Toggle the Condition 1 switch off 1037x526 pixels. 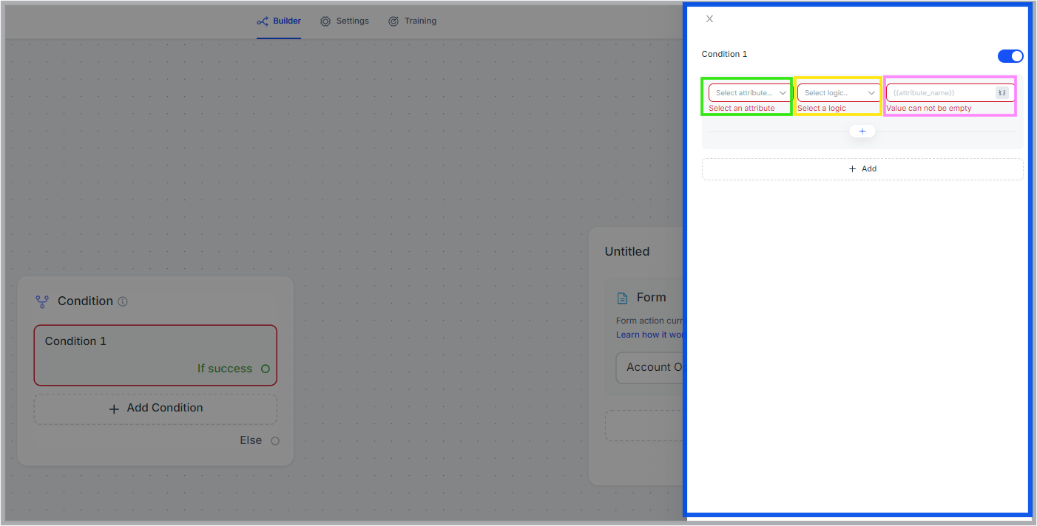tap(1010, 56)
